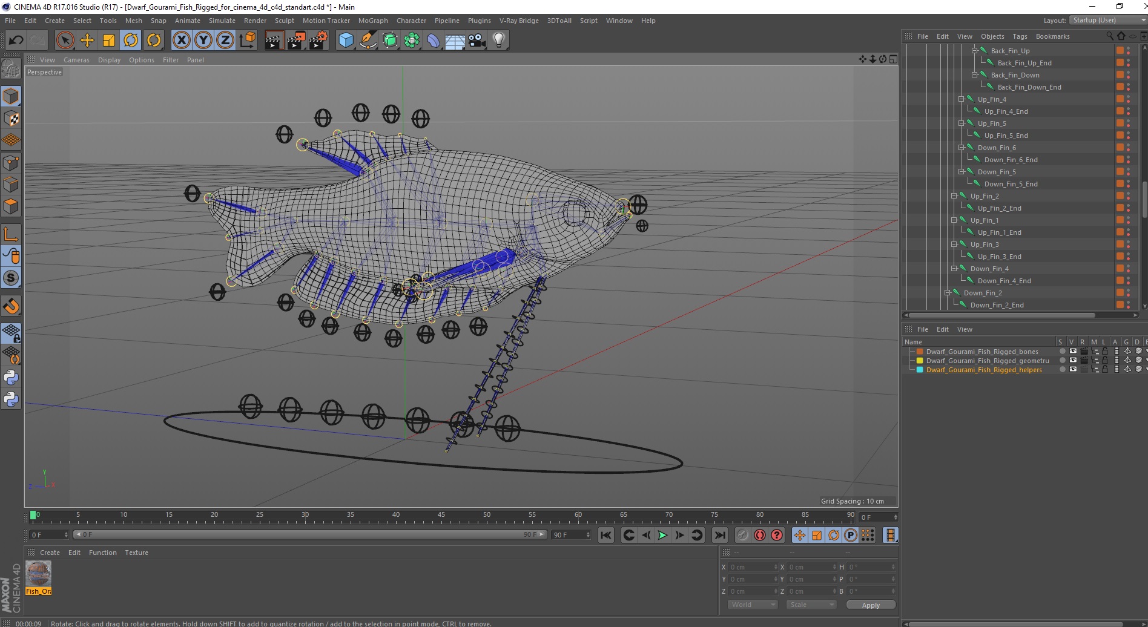Viewport: 1148px width, 627px height.
Task: Render the active view
Action: click(274, 41)
